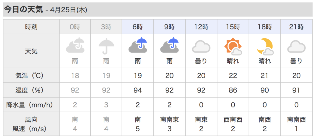Click the 時刻 row header
This screenshot has height=138, width=316.
click(x=31, y=27)
